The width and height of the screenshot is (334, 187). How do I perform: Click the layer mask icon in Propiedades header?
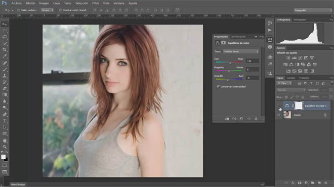click(x=223, y=43)
